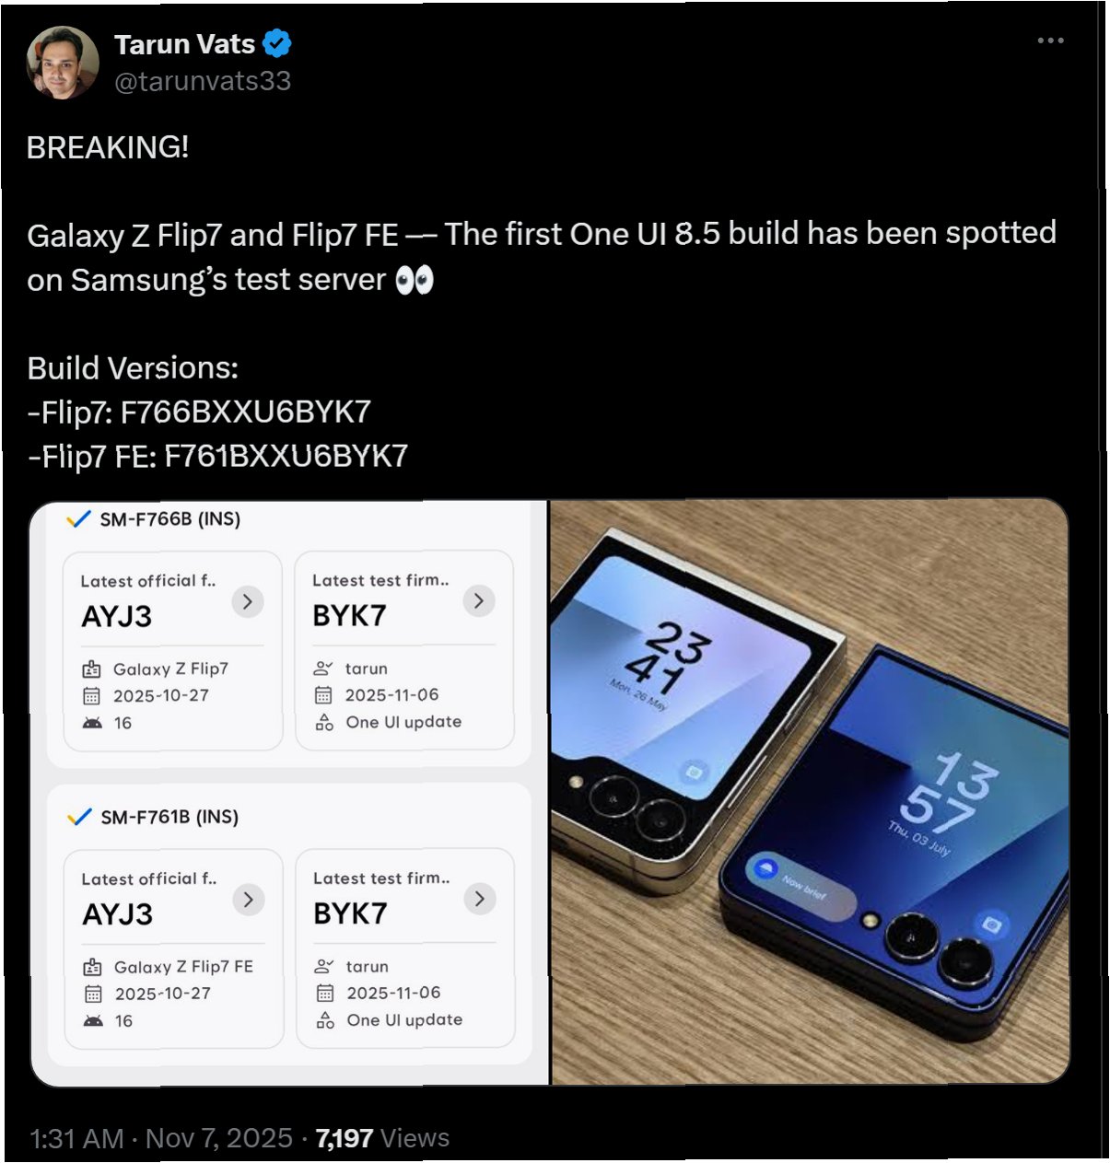Screen dimensions: 1110x1163
Task: Click Tarun Vats profile avatar
Action: point(63,63)
